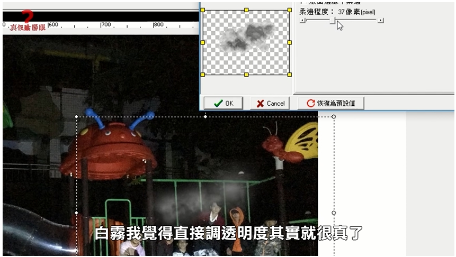This screenshot has height=257, width=456.
Task: Increase 柔邊程度 using the slider's right arrow
Action: 381,21
